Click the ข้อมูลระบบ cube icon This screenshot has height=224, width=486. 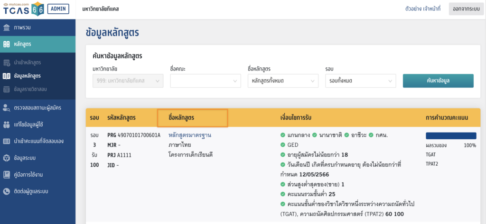pyautogui.click(x=7, y=158)
